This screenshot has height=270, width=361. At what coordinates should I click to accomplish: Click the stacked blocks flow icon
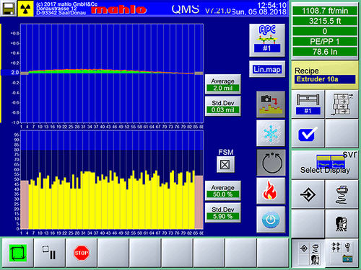(342, 104)
